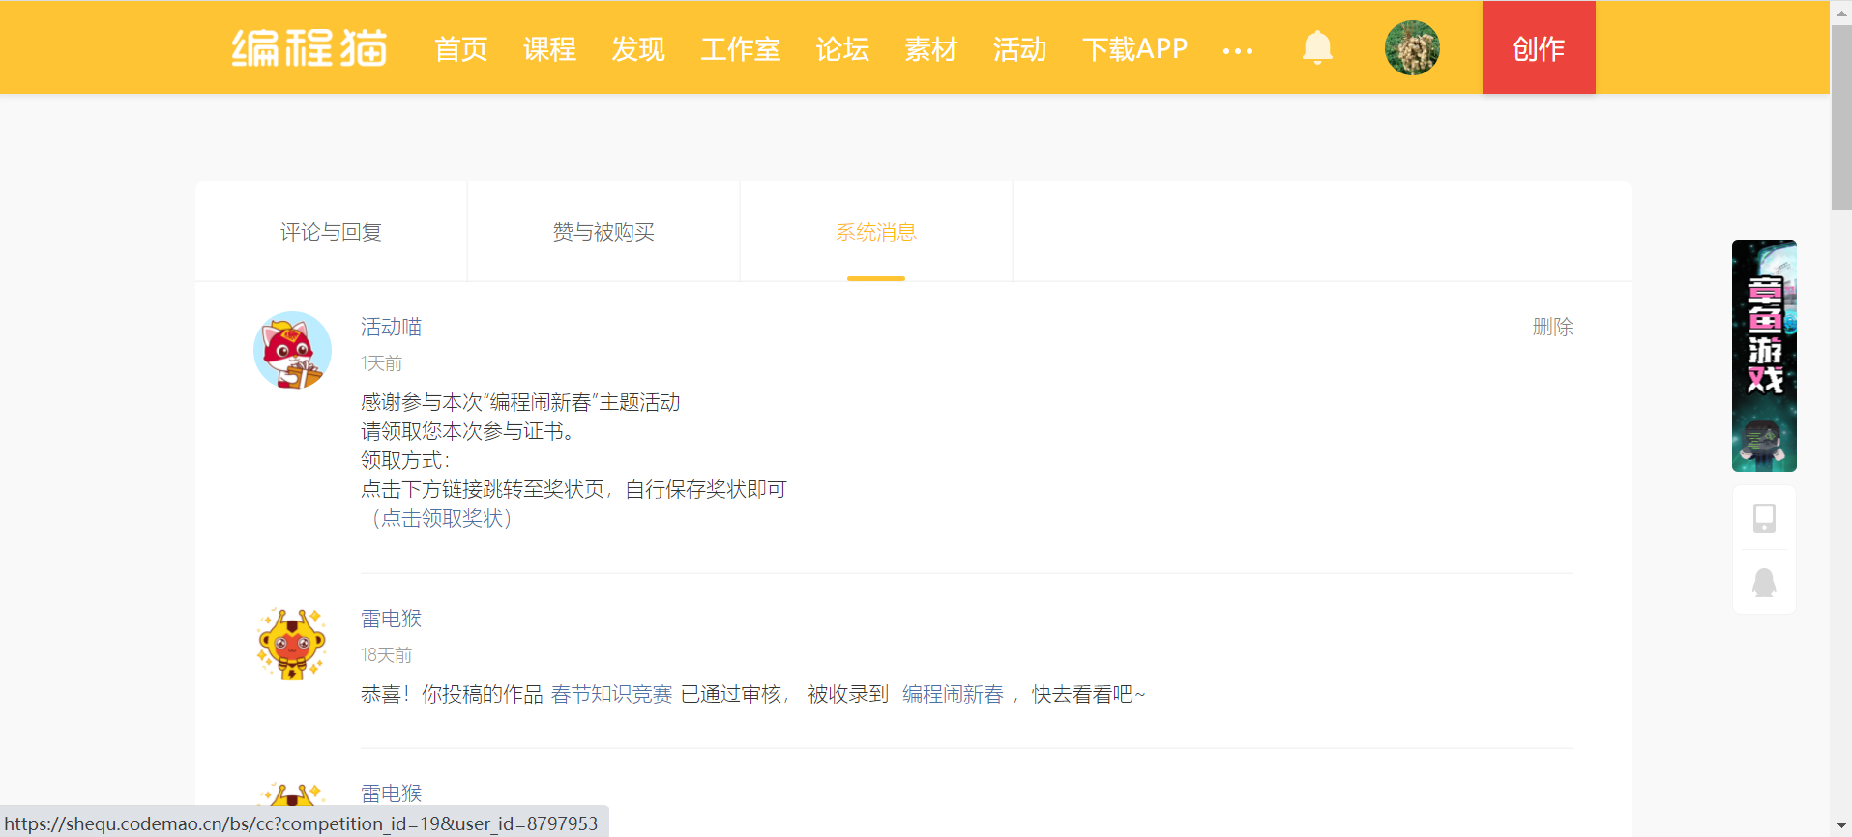The height and width of the screenshot is (837, 1852).
Task: Delete the 活动喵 message via 删除
Action: tap(1553, 327)
